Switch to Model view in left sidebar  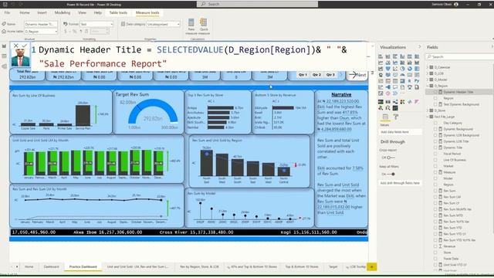[x=4, y=66]
